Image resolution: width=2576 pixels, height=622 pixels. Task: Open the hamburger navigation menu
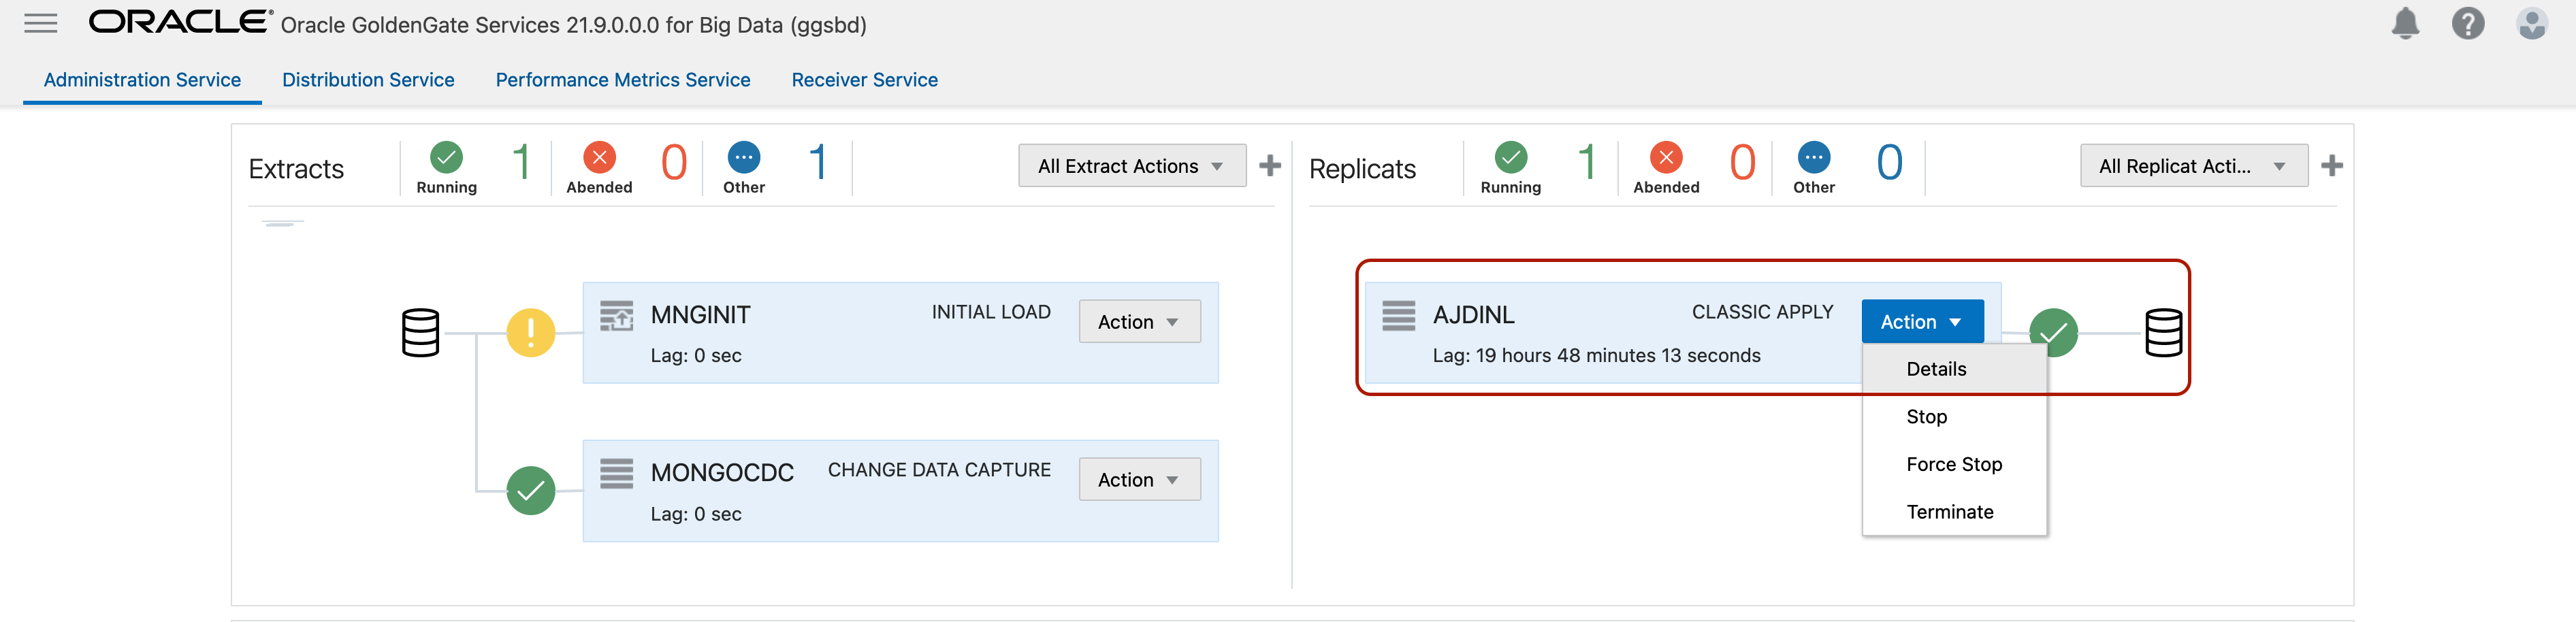[40, 23]
